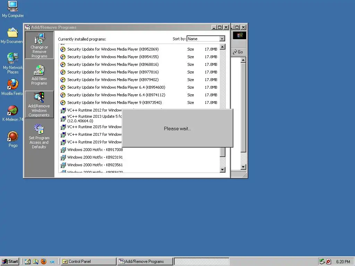Click Windows logo throbber in Control Panel window
The image size is (355, 266).
pyautogui.click(x=240, y=35)
